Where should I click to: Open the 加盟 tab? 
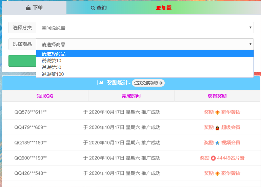[x=163, y=7]
